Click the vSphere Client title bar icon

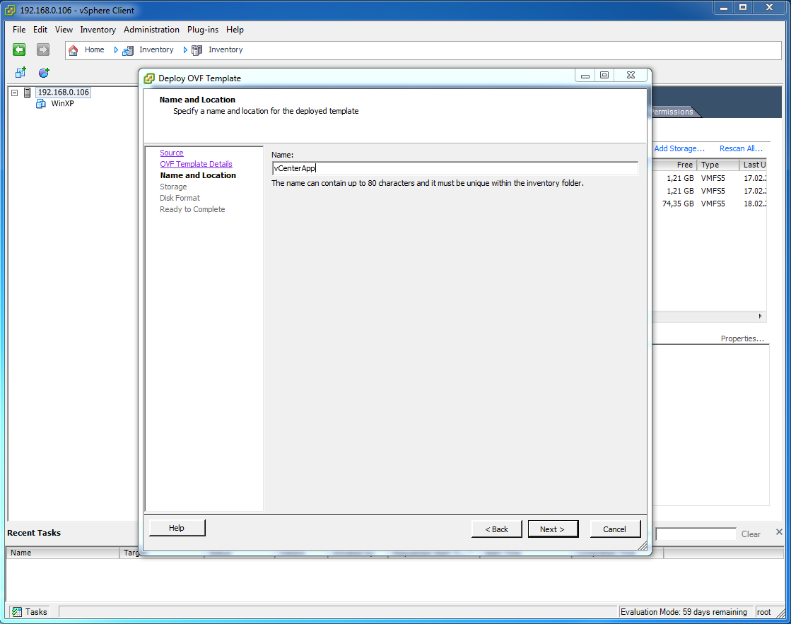[10, 10]
